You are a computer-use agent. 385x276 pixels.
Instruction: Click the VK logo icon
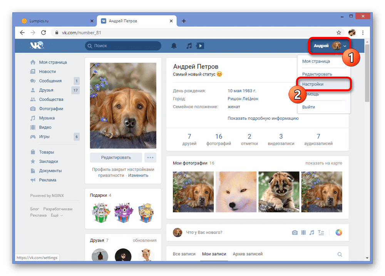37,46
